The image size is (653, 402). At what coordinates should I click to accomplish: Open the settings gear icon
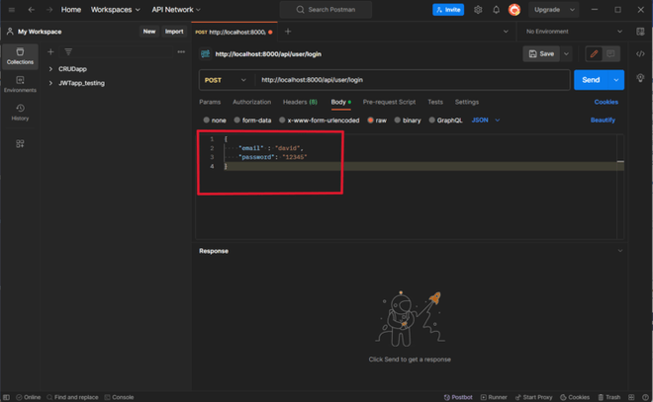coord(478,10)
